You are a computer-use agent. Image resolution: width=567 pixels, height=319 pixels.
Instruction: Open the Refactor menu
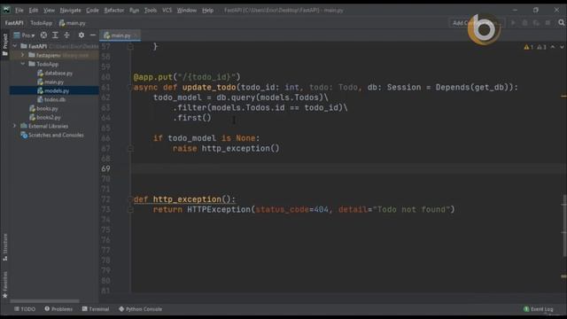(x=114, y=10)
